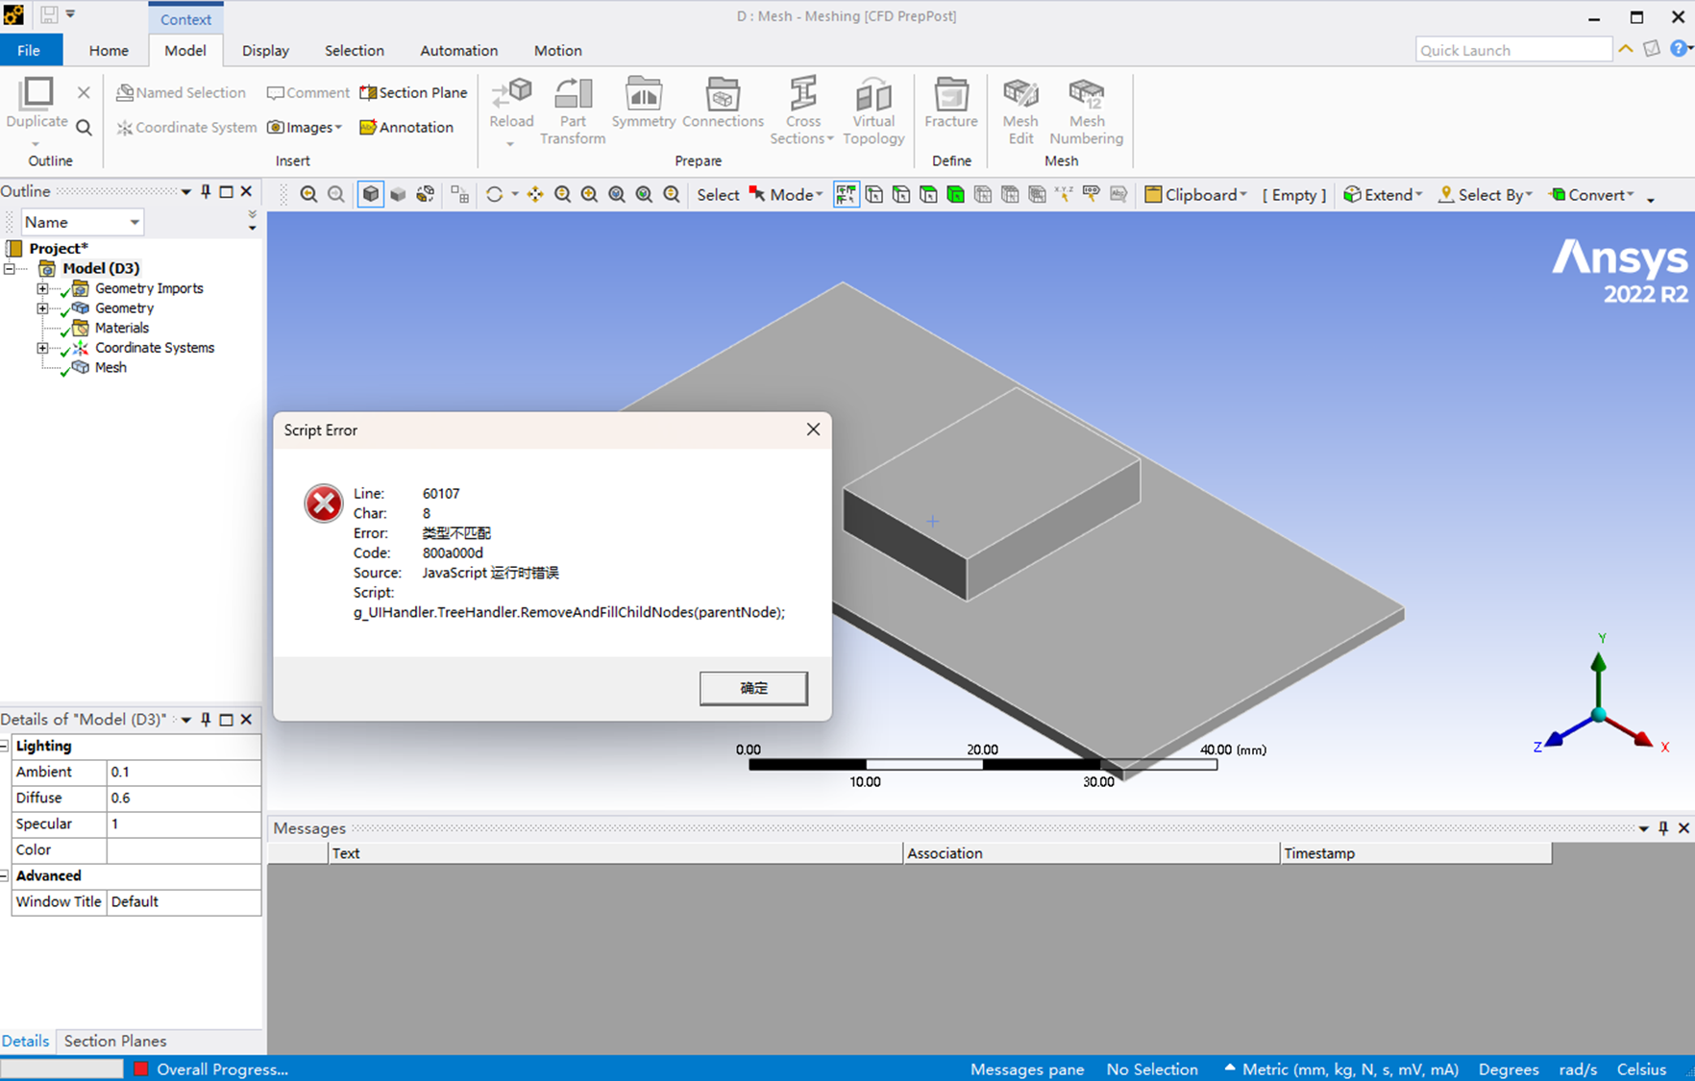The height and width of the screenshot is (1081, 1695).
Task: Open the Symmetry tool
Action: click(644, 103)
